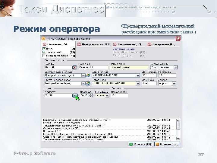Click the price calculator icon beside 25.00
Viewport: 217px width, 163px height.
tap(75, 95)
